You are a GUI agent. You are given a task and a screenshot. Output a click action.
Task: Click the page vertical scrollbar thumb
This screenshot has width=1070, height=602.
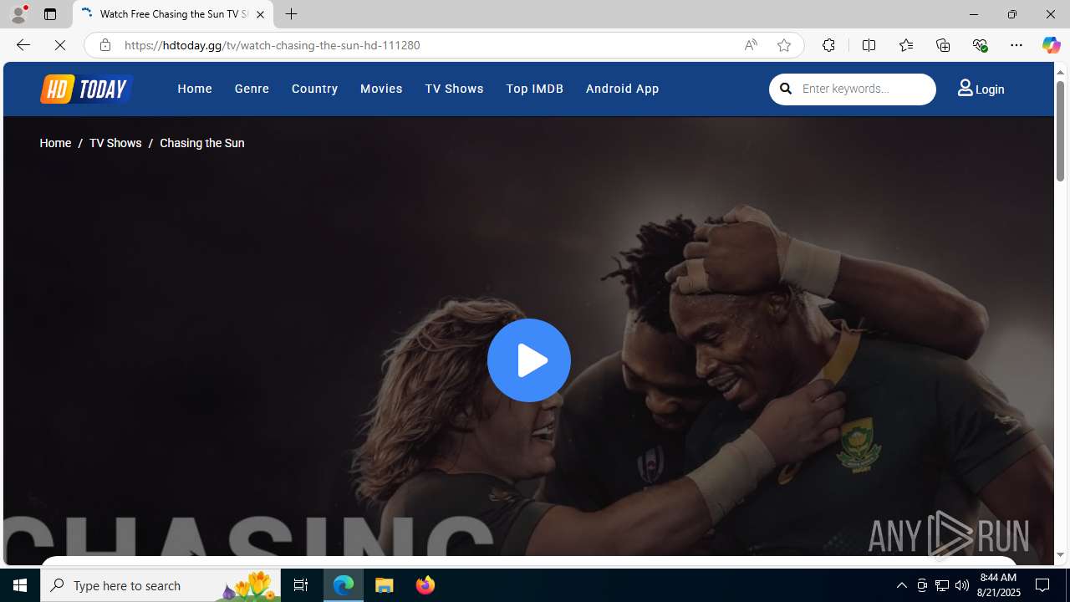point(1060,132)
